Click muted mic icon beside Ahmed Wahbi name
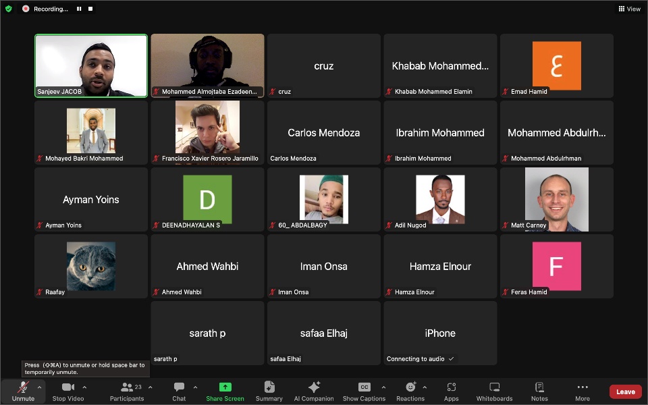 [x=156, y=292]
